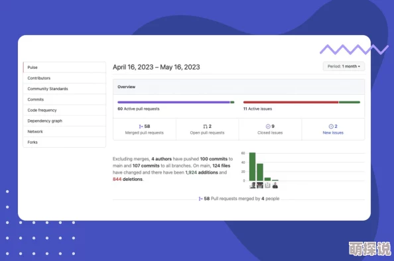Open the Dependency graph sidebar item

coord(64,121)
